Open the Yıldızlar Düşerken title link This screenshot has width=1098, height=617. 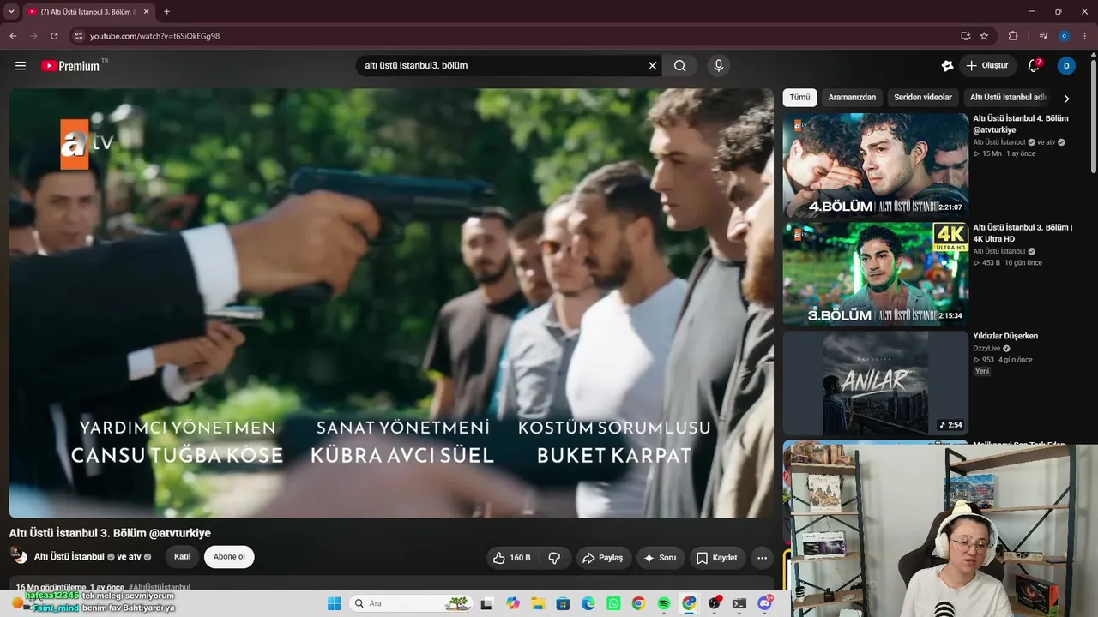tap(1005, 337)
